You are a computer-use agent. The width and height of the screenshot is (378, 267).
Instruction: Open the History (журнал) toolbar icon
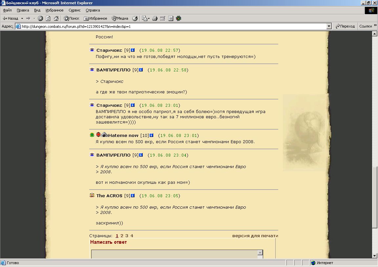point(135,18)
